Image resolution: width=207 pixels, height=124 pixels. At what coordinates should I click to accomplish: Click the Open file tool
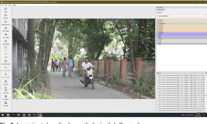[6, 10]
